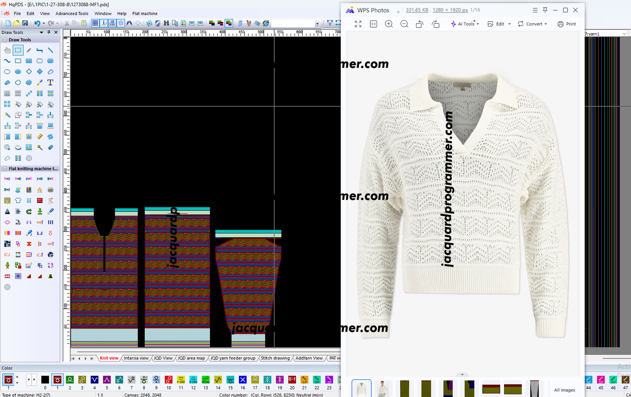Click the Save icon in the toolbar

pos(25,23)
